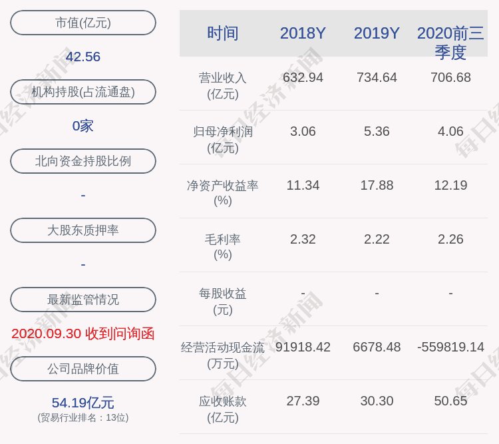This screenshot has width=499, height=444.
Task: Select receivables value 50.65
Action: click(x=450, y=401)
